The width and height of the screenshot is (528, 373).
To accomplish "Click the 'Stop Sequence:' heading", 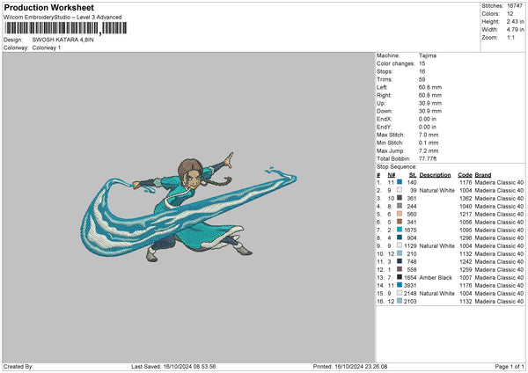I will 396,167.
